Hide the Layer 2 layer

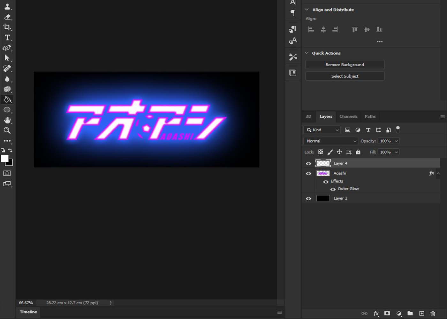[x=308, y=198]
